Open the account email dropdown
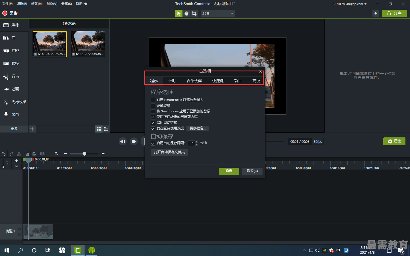This screenshot has height=256, width=410. click(x=350, y=4)
